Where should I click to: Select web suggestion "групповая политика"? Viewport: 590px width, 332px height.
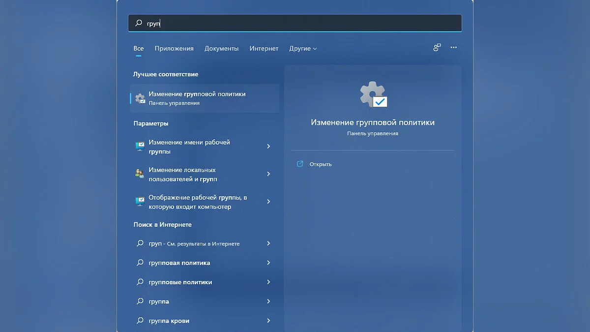(205, 263)
